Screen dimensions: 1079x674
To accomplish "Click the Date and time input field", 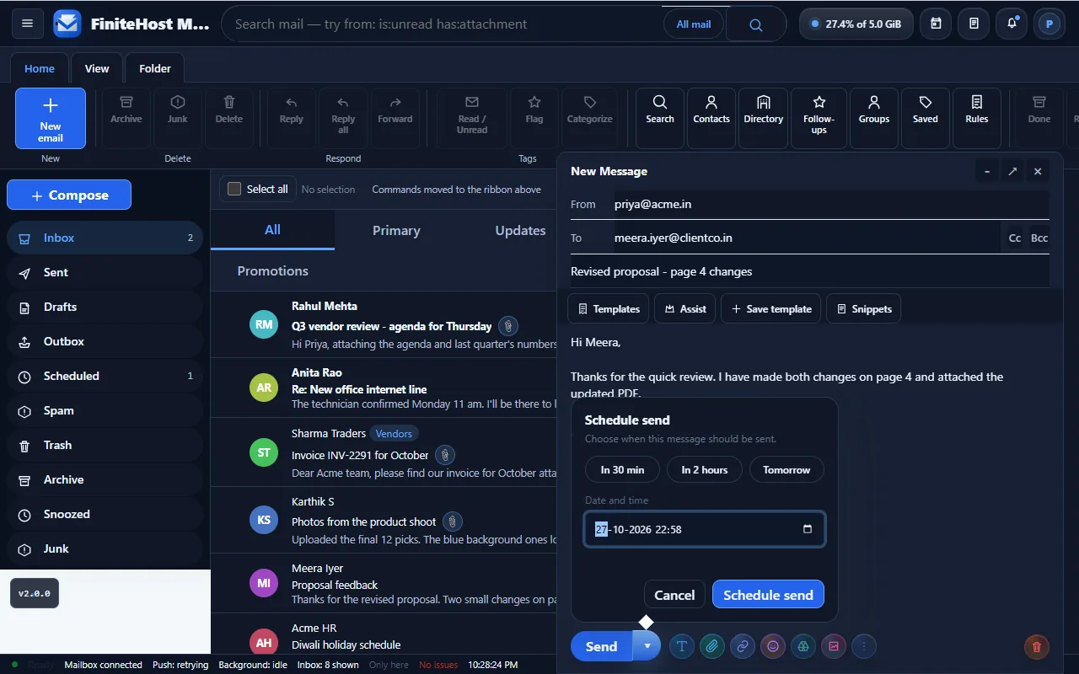I will click(x=705, y=529).
